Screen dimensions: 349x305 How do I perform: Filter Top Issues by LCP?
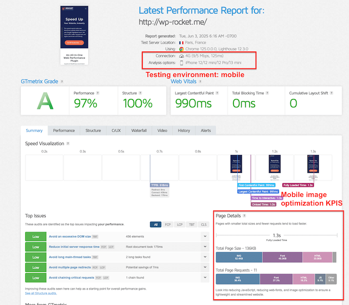180,224
